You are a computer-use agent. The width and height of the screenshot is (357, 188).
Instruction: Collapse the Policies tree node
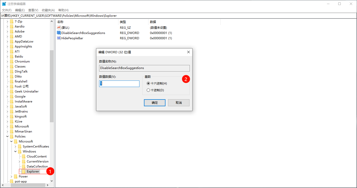(x=8, y=136)
